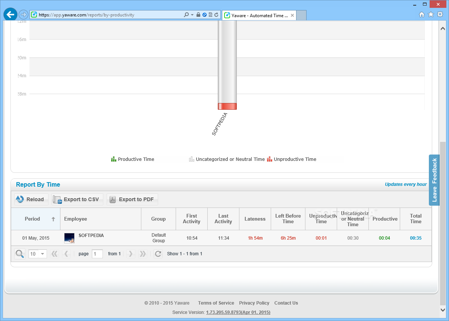Viewport: 449px width, 321px height.
Task: Click the Last Activity column header
Action: coord(223,219)
